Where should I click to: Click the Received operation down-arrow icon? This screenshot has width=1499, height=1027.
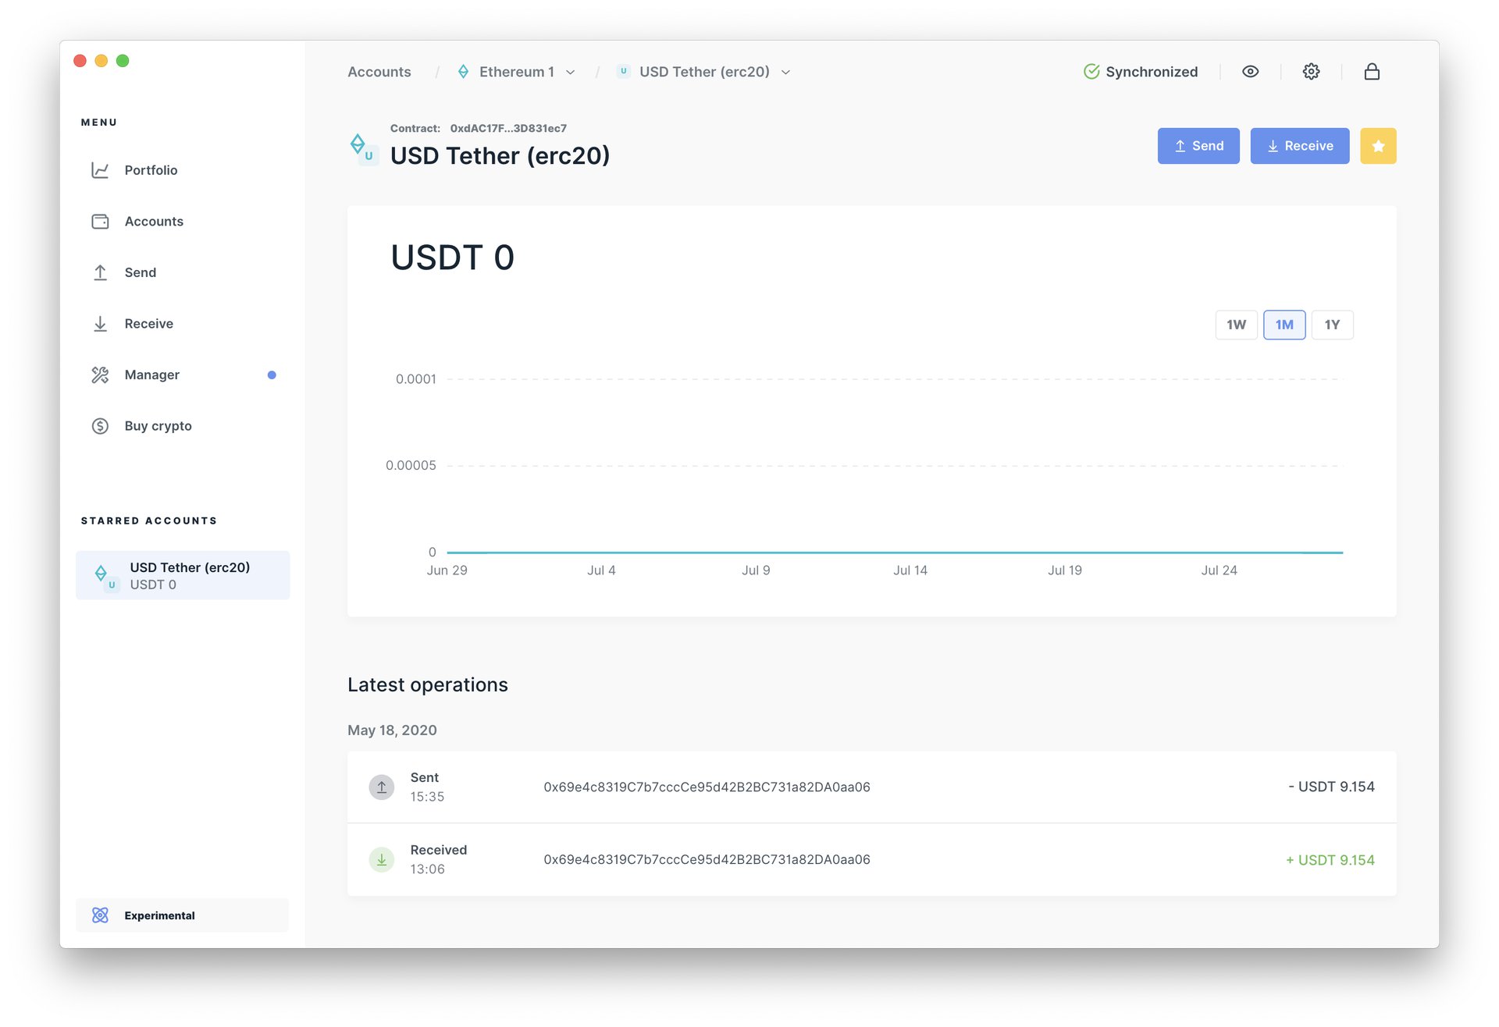[x=382, y=859]
